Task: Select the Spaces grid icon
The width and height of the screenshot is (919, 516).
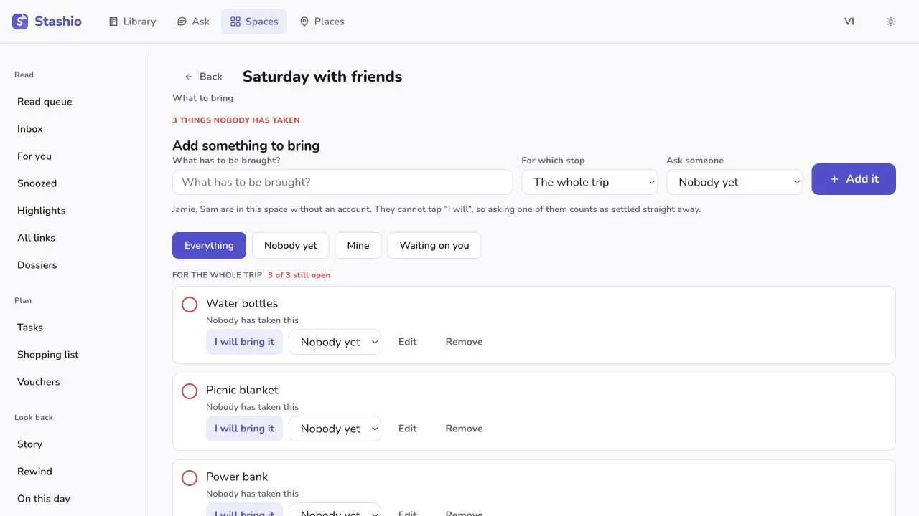Action: pos(235,21)
